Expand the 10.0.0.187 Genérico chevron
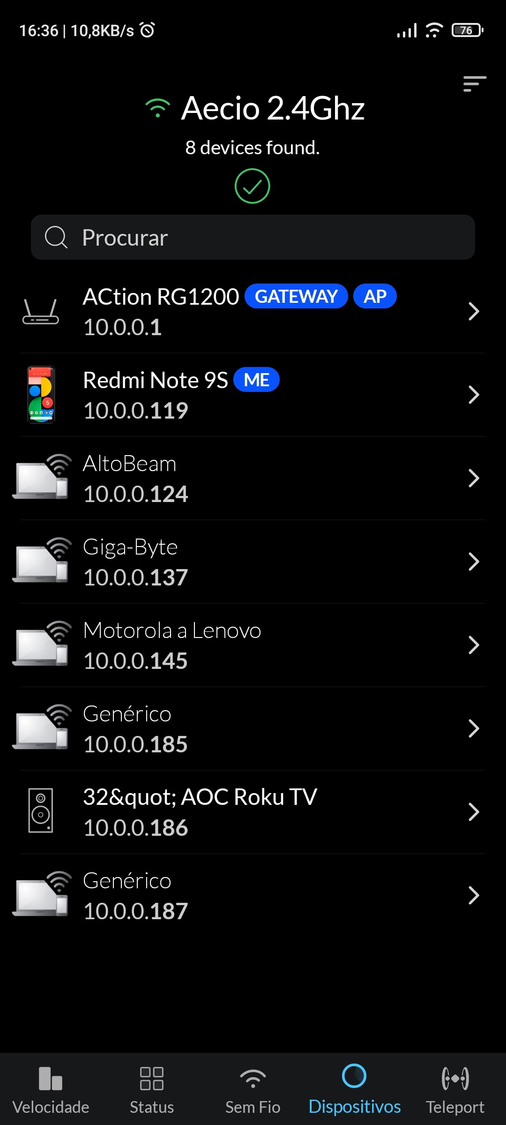Image resolution: width=506 pixels, height=1125 pixels. [474, 895]
